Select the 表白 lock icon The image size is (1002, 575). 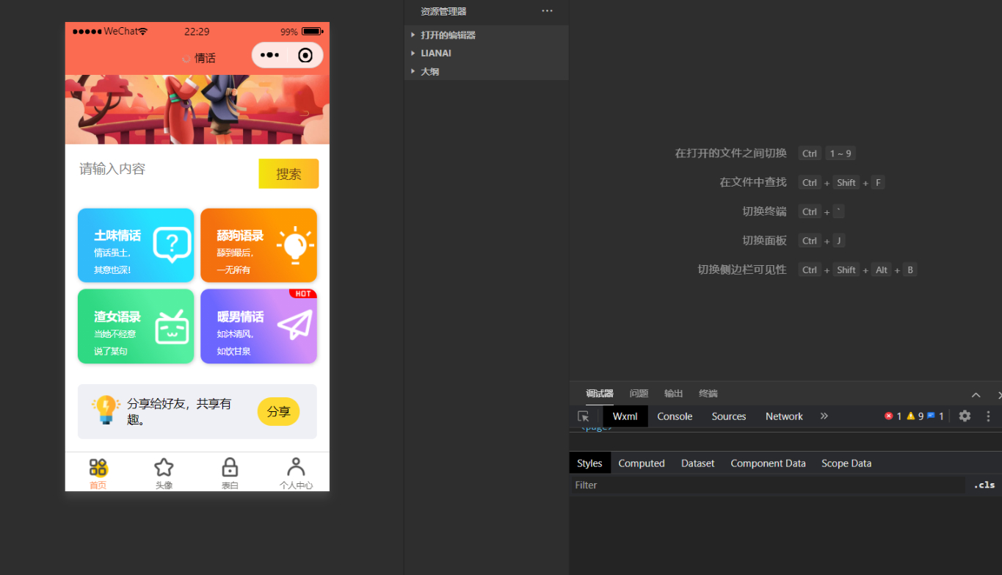pos(230,467)
